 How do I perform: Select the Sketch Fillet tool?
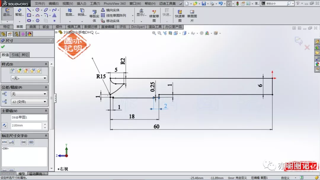pos(46,15)
